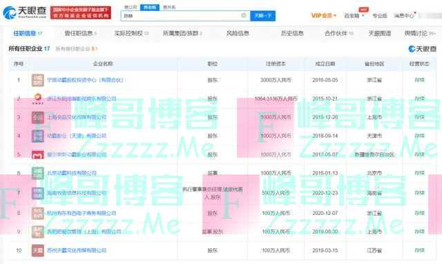Select the 查公司 search mode

(x=131, y=8)
